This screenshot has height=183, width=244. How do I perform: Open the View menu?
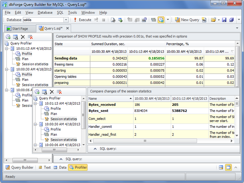(x=29, y=13)
